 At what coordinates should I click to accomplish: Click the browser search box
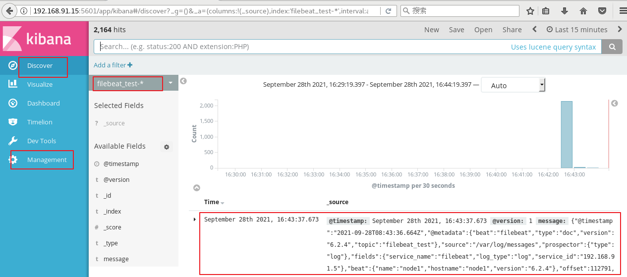click(459, 11)
